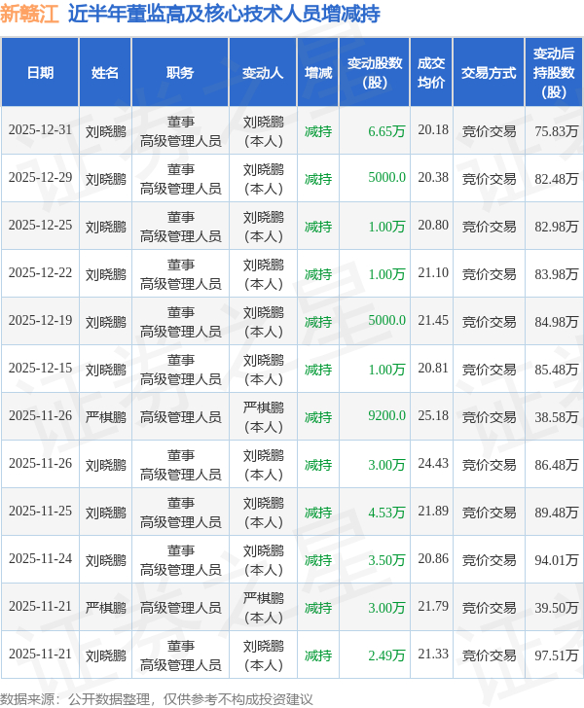Click the share change value 3.50万
This screenshot has width=584, height=708.
386,560
